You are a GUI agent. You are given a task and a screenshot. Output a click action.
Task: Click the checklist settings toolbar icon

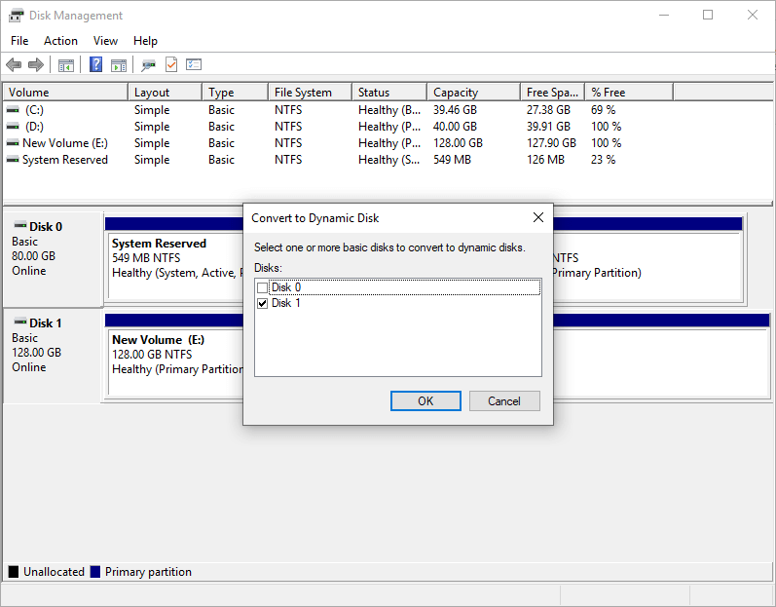coord(194,65)
